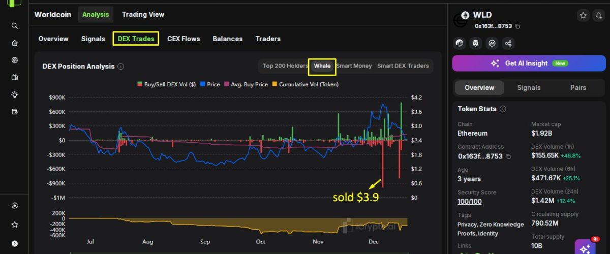Click the search icon in left sidebar
This screenshot has width=610, height=254.
pyautogui.click(x=15, y=26)
